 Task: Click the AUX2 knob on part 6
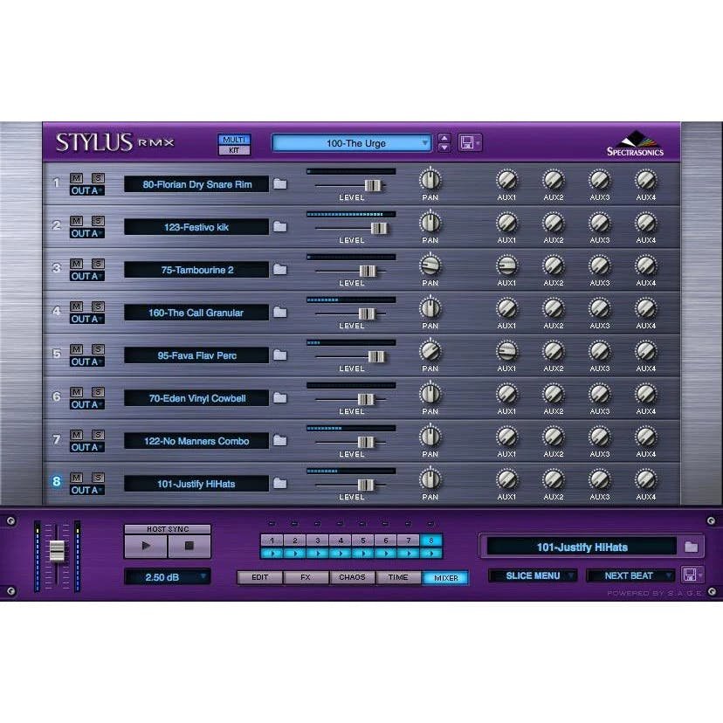click(x=554, y=394)
